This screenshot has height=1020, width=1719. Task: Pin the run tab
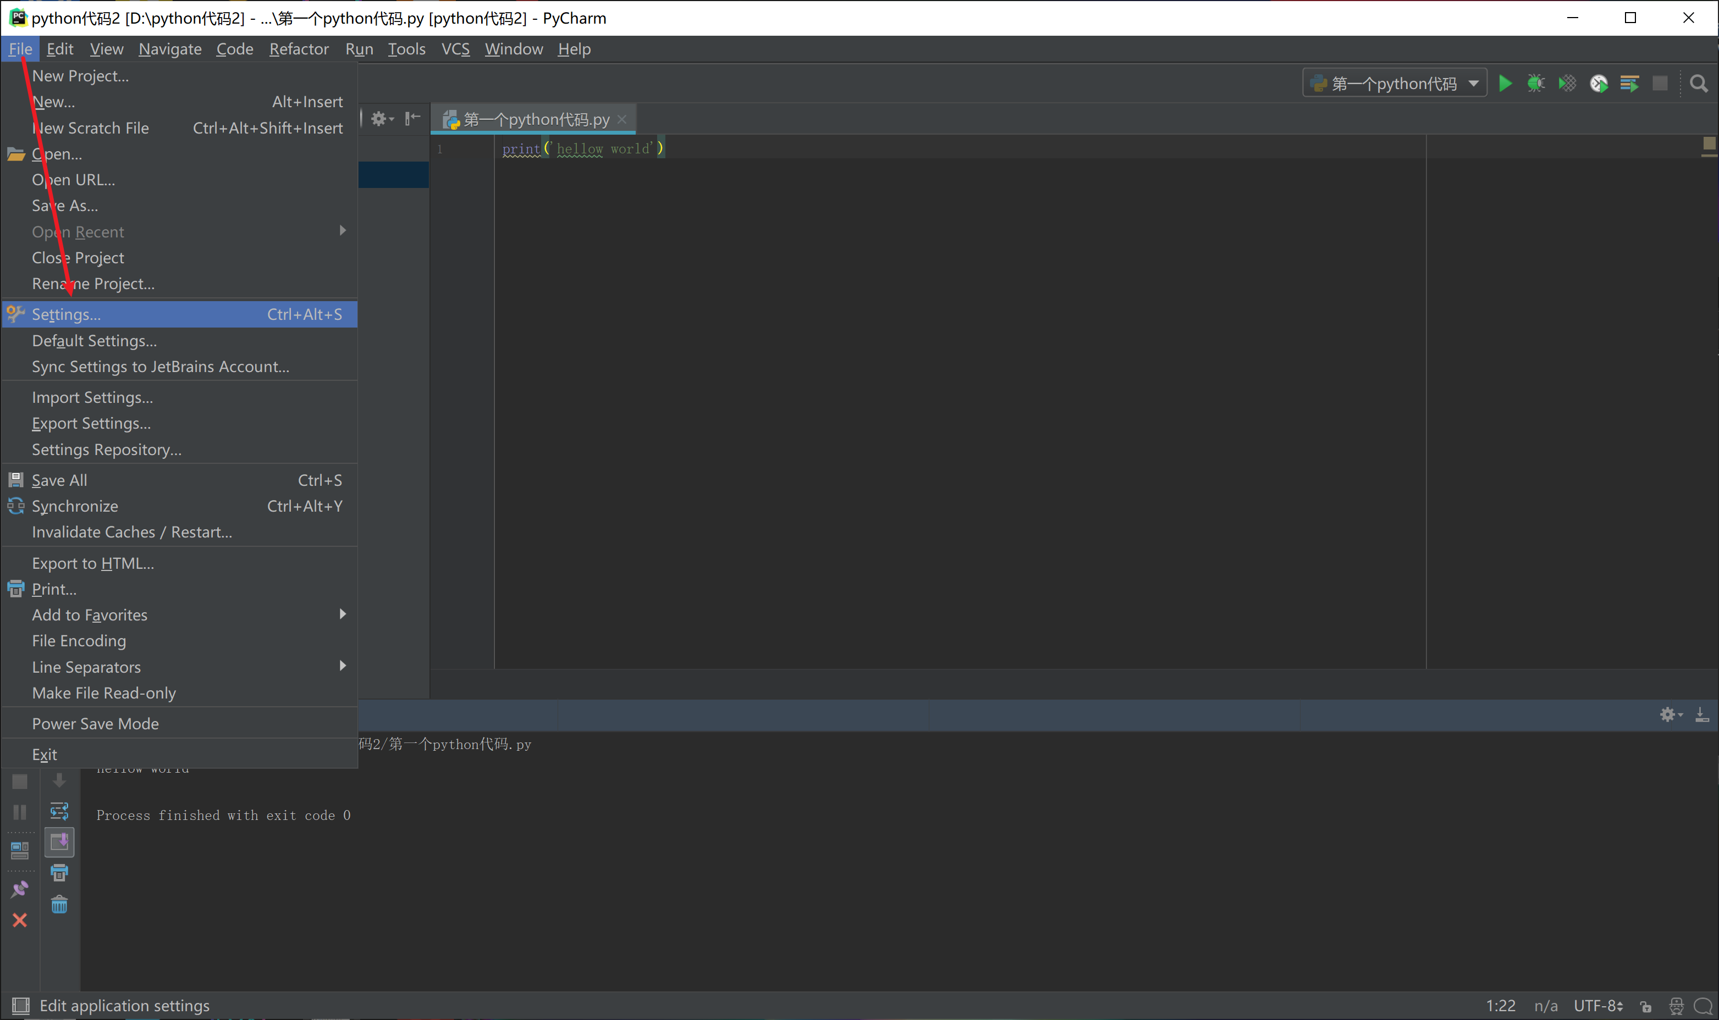20,889
